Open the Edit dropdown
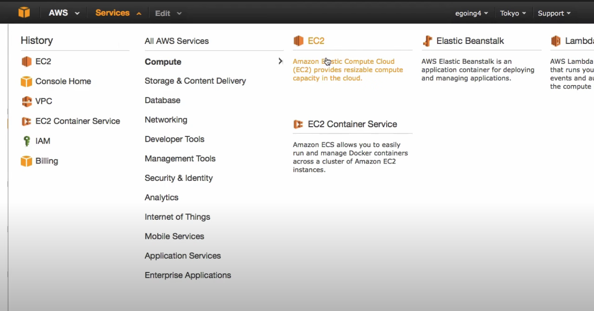The width and height of the screenshot is (594, 311). (168, 13)
